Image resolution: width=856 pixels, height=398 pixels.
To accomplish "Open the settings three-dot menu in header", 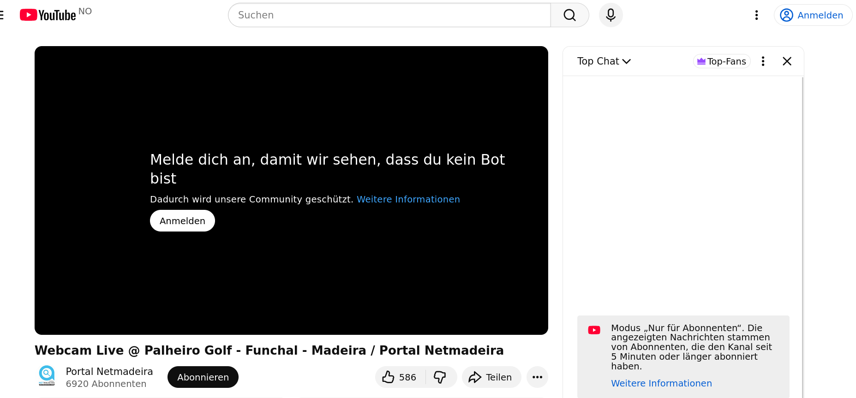I will tap(757, 15).
